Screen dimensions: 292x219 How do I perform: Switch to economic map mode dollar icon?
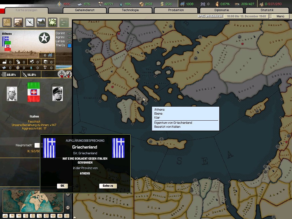25,216
